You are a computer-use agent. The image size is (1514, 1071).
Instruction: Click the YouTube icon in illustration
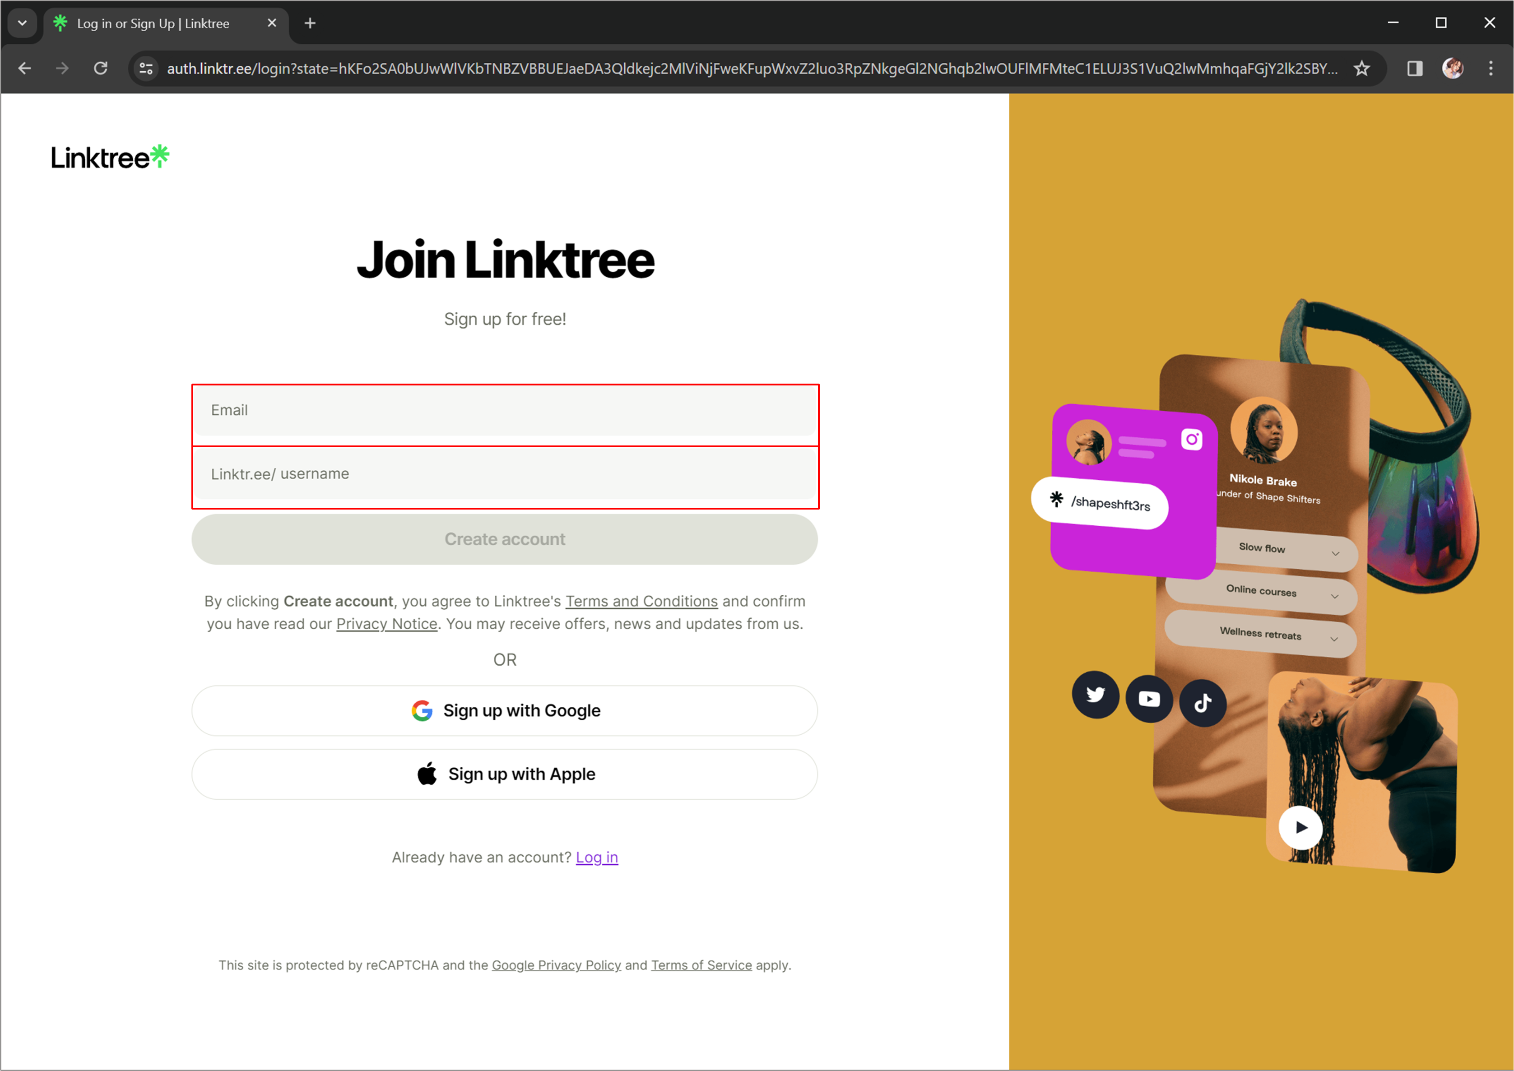tap(1149, 699)
